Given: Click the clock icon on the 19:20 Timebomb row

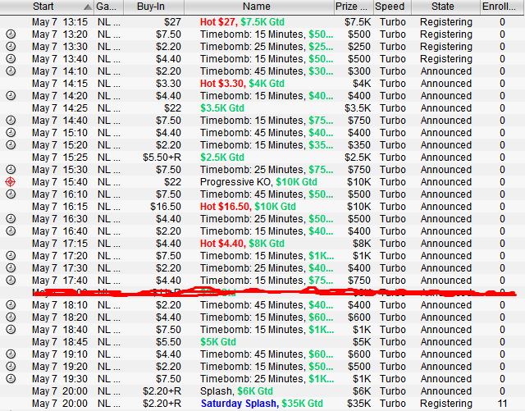Looking at the screenshot, I should (x=11, y=367).
